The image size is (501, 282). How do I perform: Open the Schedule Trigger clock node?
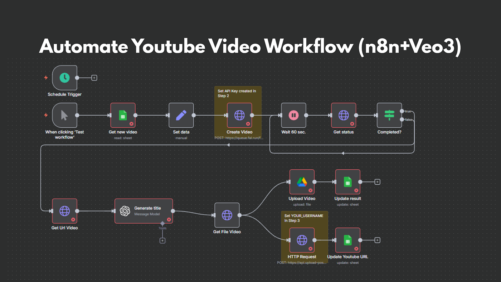64,78
